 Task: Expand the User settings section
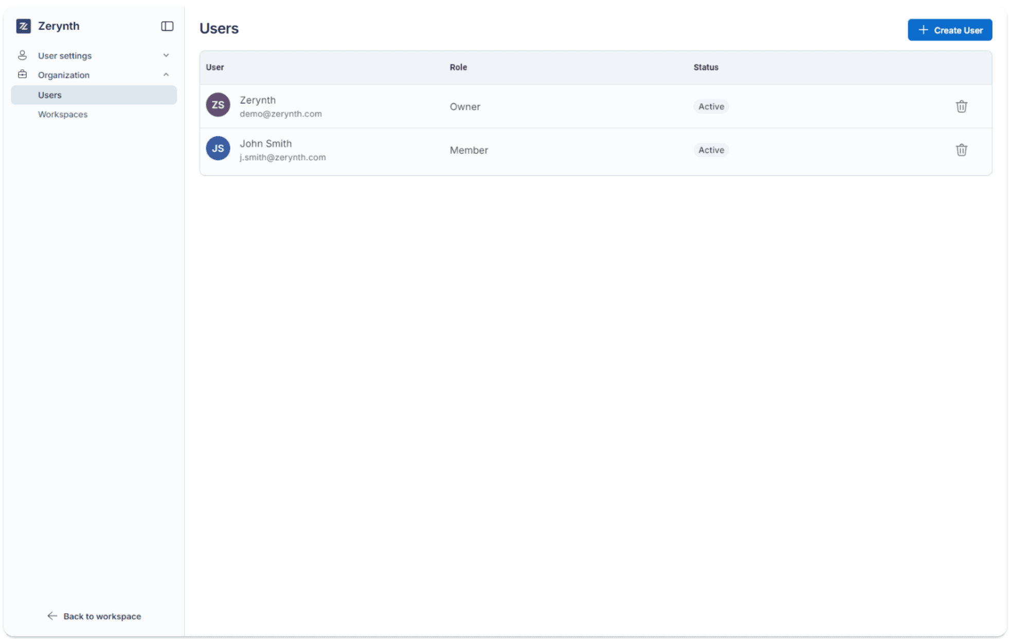tap(166, 55)
